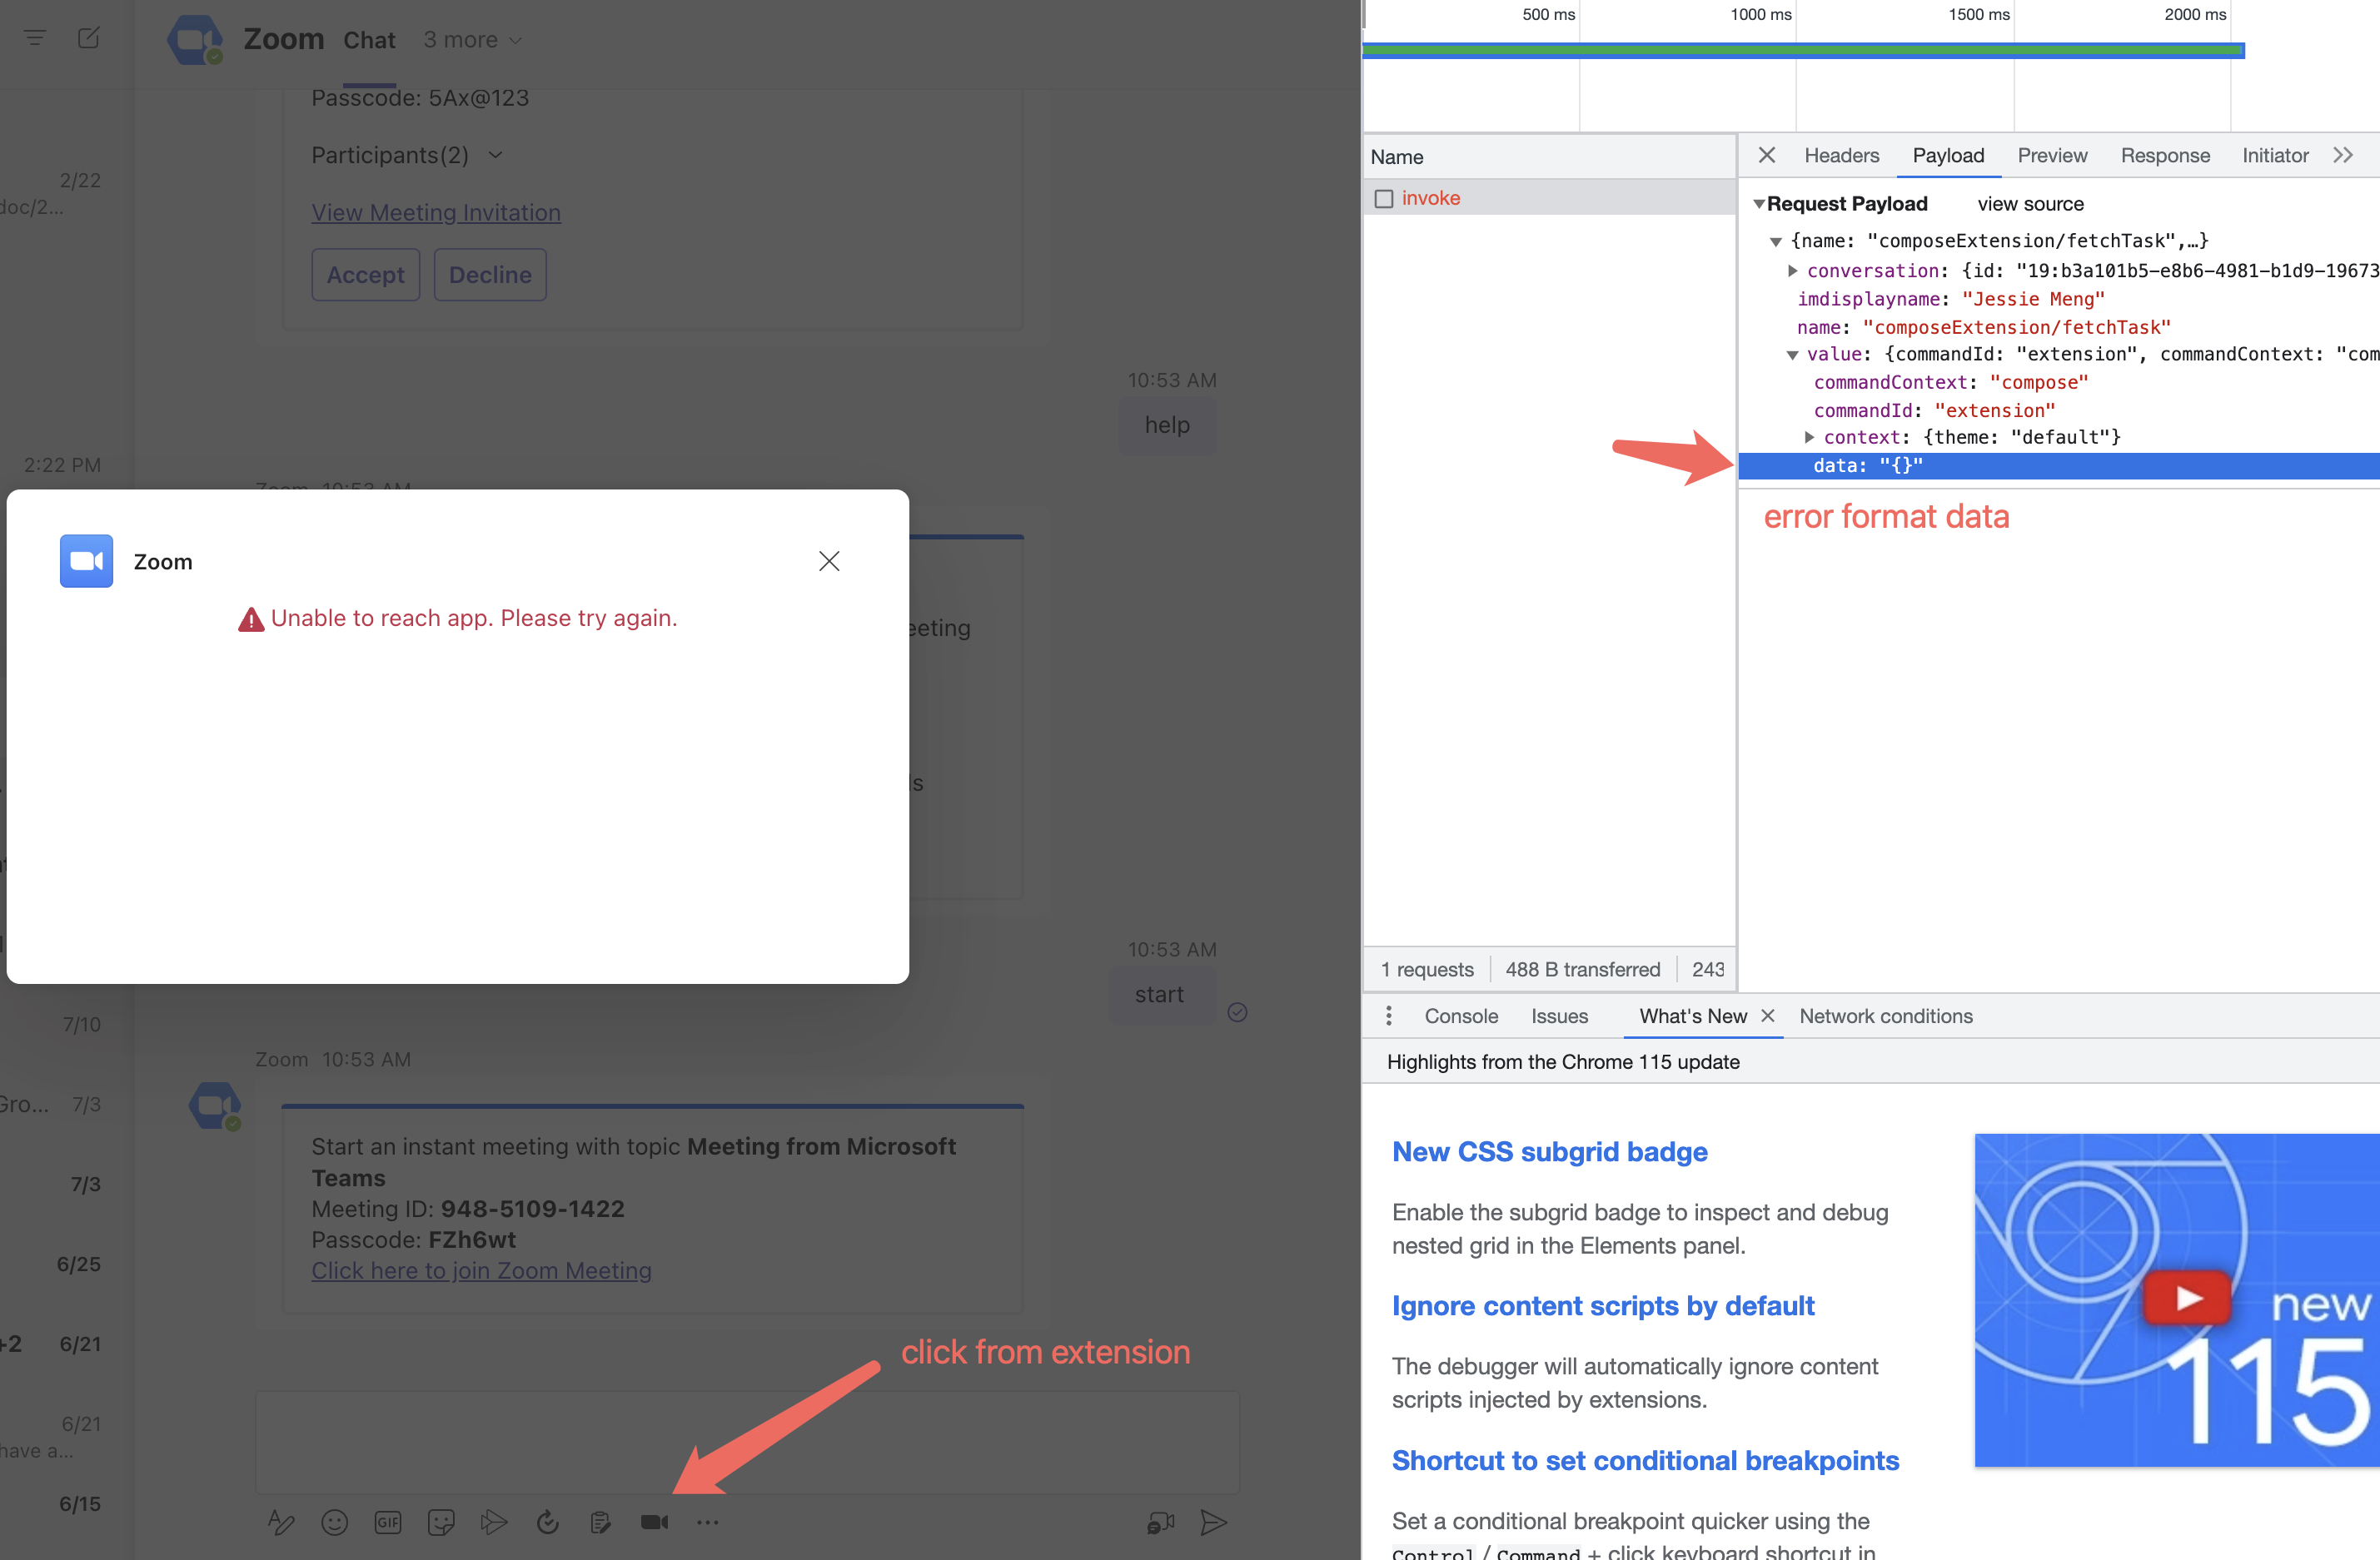Open the sticker picker
The width and height of the screenshot is (2380, 1560).
[x=441, y=1522]
